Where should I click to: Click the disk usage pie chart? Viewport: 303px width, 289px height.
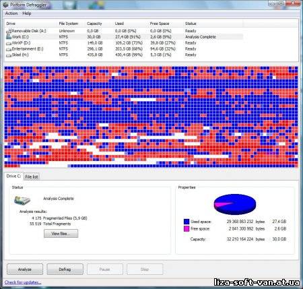[235, 204]
